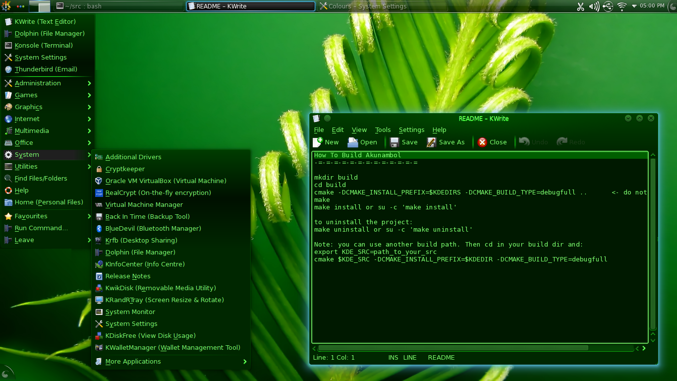
Task: Open the Tools menu in KWrite
Action: [383, 129]
